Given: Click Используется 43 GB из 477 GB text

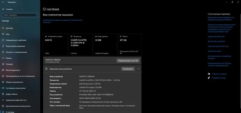Looking at the screenshot, I should 129,52.
